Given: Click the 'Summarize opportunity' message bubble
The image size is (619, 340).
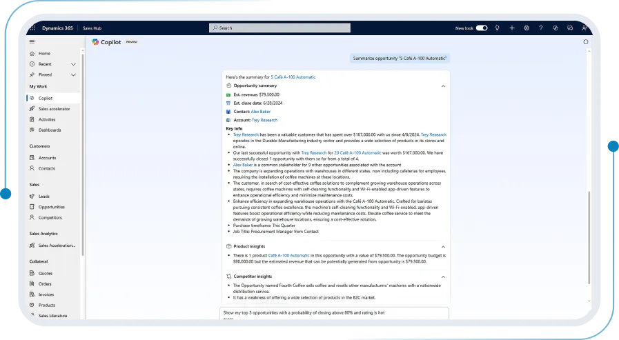Looking at the screenshot, I should tap(400, 59).
